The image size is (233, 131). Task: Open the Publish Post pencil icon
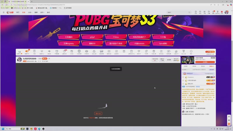161,52
